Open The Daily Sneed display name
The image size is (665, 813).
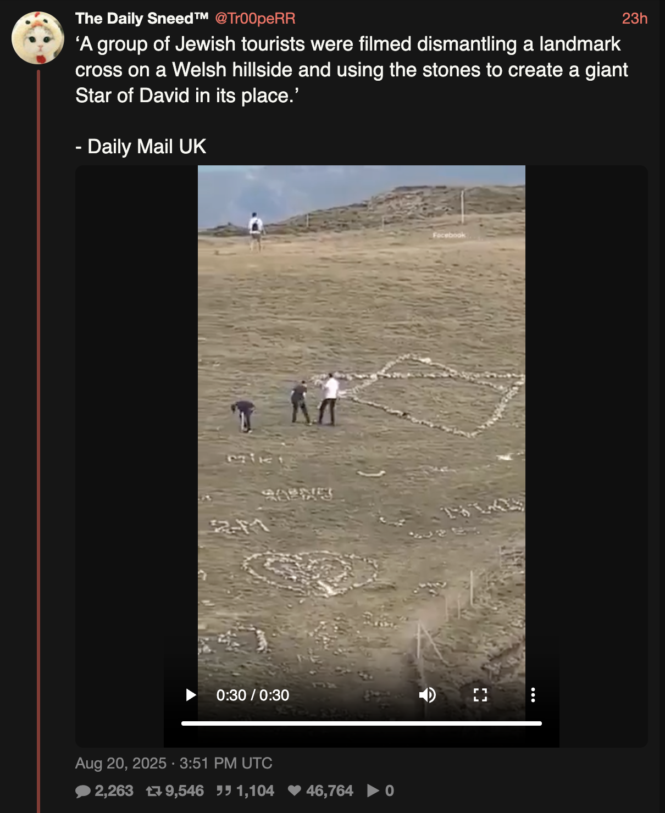click(142, 18)
